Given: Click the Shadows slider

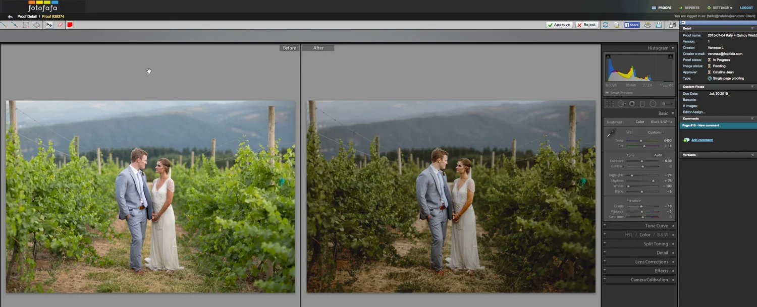Looking at the screenshot, I should 642,180.
